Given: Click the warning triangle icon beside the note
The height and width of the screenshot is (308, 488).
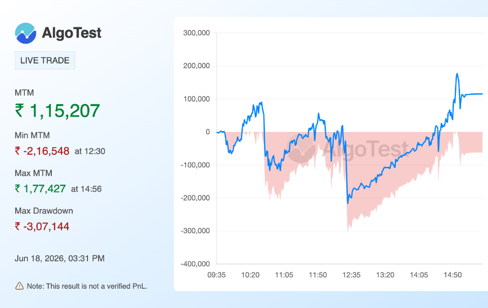Looking at the screenshot, I should tap(19, 286).
